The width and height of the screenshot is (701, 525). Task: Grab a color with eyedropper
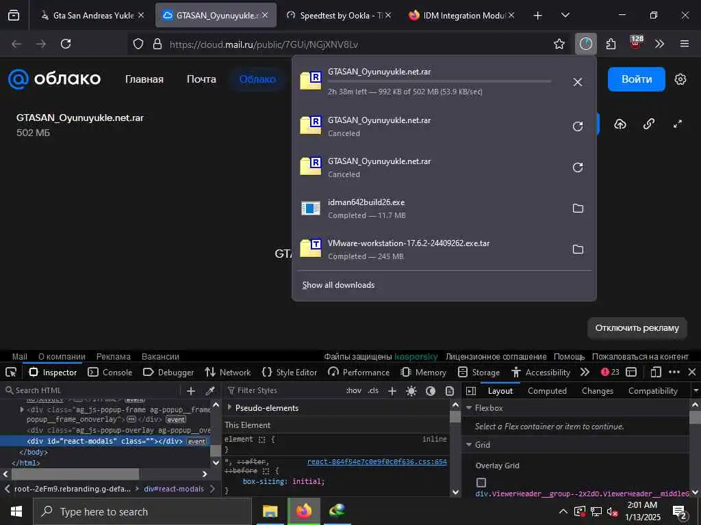click(x=210, y=390)
